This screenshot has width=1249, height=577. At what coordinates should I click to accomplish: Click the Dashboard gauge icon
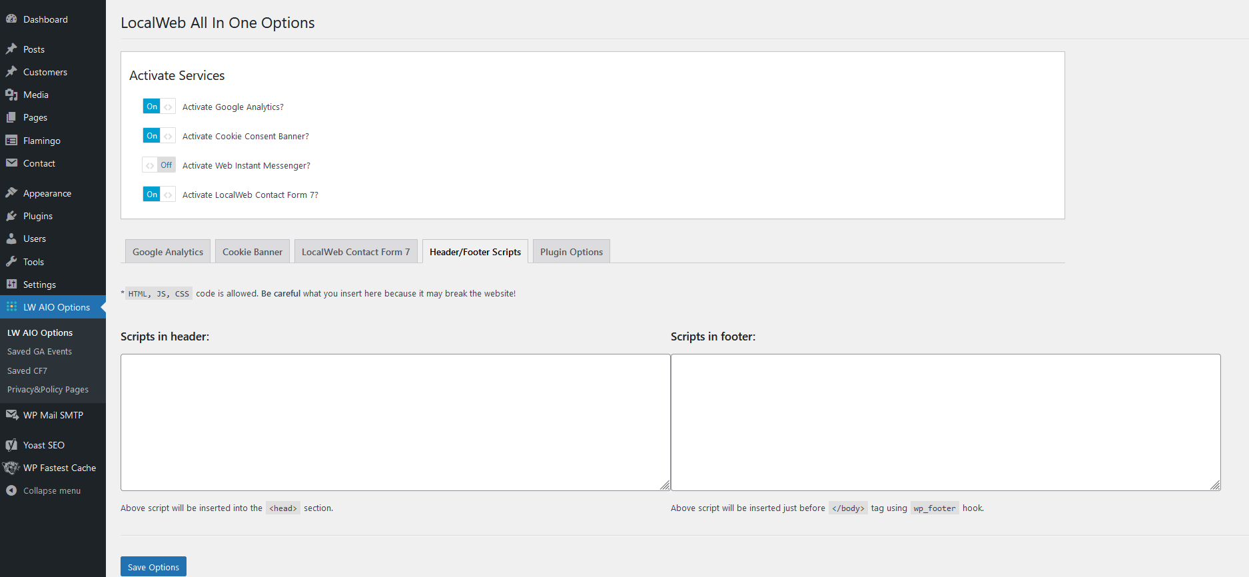pos(11,19)
